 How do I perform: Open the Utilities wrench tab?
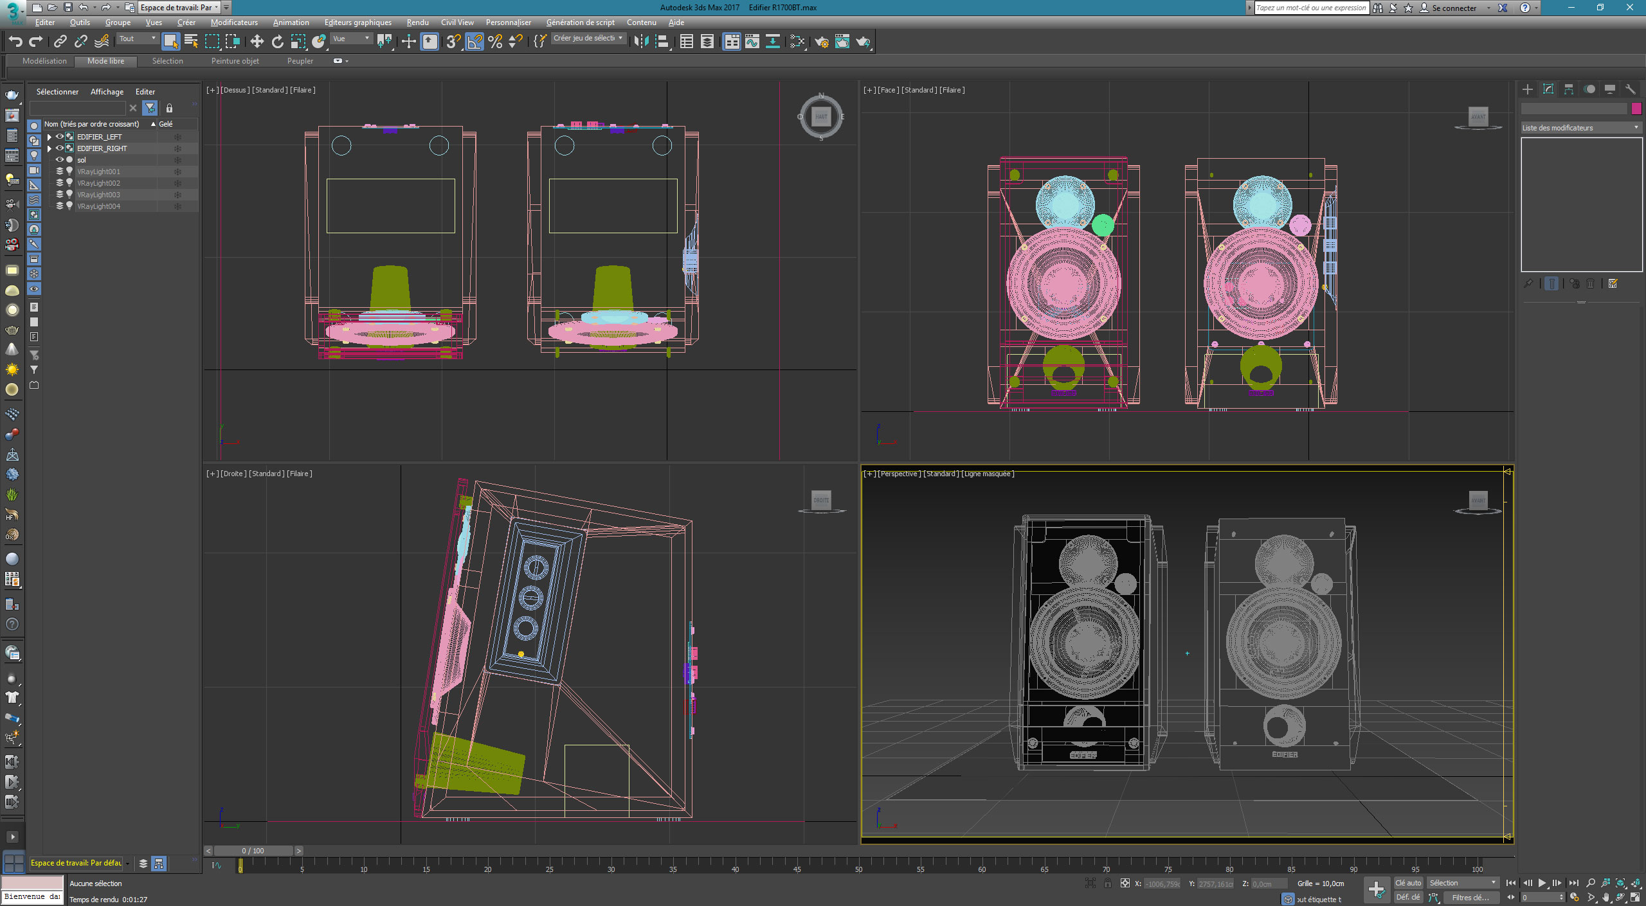click(x=1631, y=89)
